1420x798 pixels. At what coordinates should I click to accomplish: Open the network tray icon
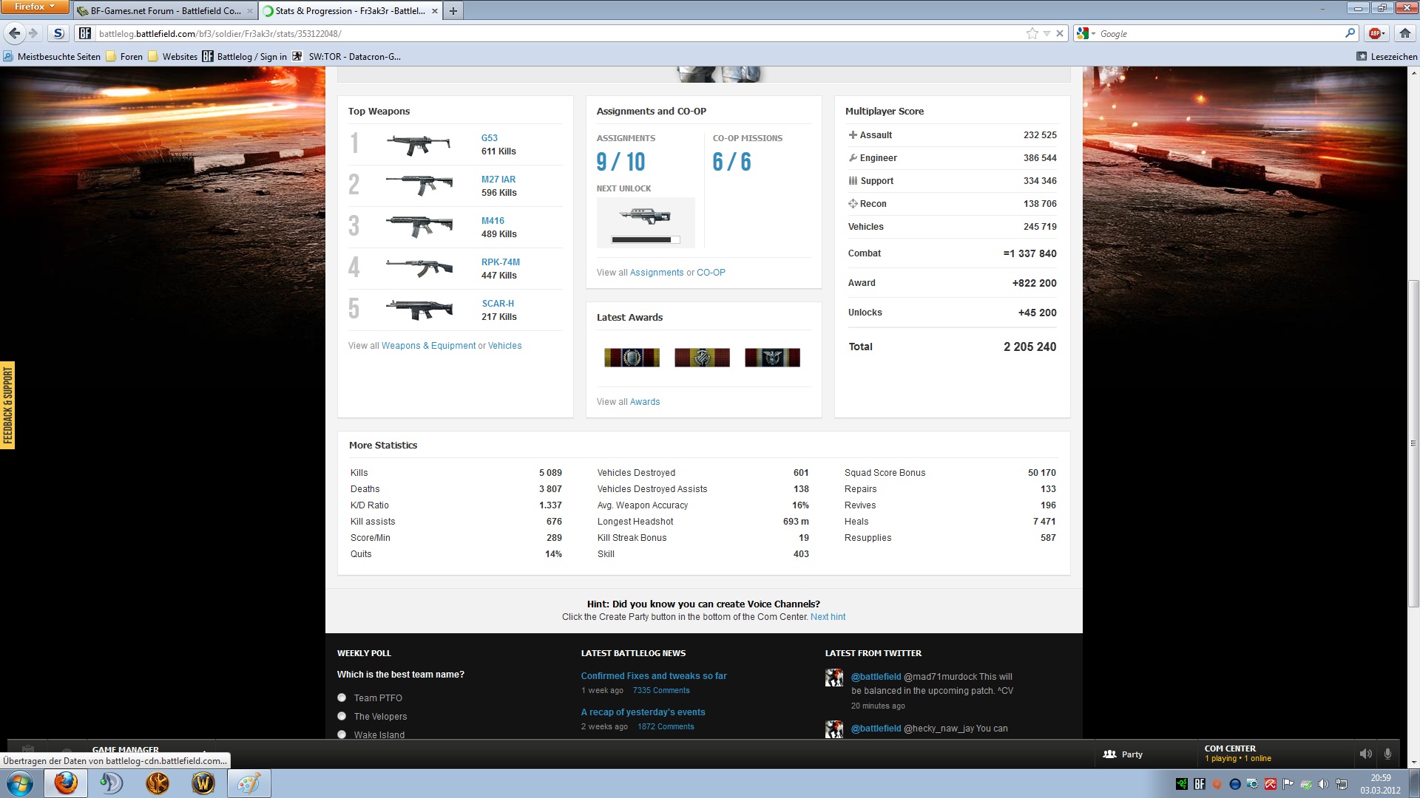pyautogui.click(x=1341, y=784)
